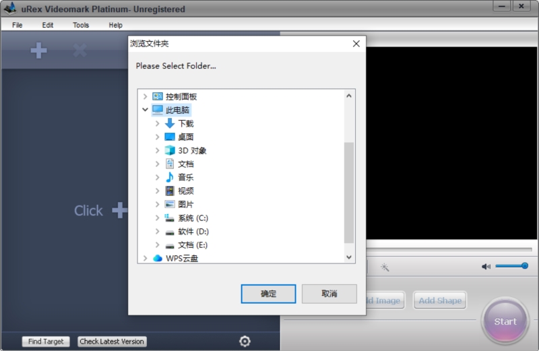The width and height of the screenshot is (539, 351).
Task: Select the Pictures icon (图片)
Action: pos(170,204)
